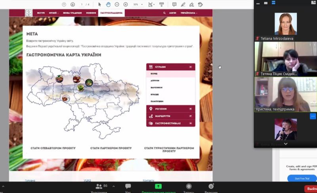This screenshot has height=193, width=317.
Task: Open blue more options button on video panel
Action: point(313,116)
